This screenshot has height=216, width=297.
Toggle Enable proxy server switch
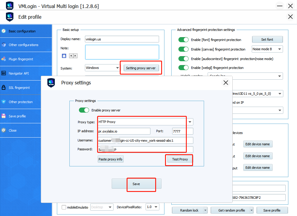tap(84, 110)
